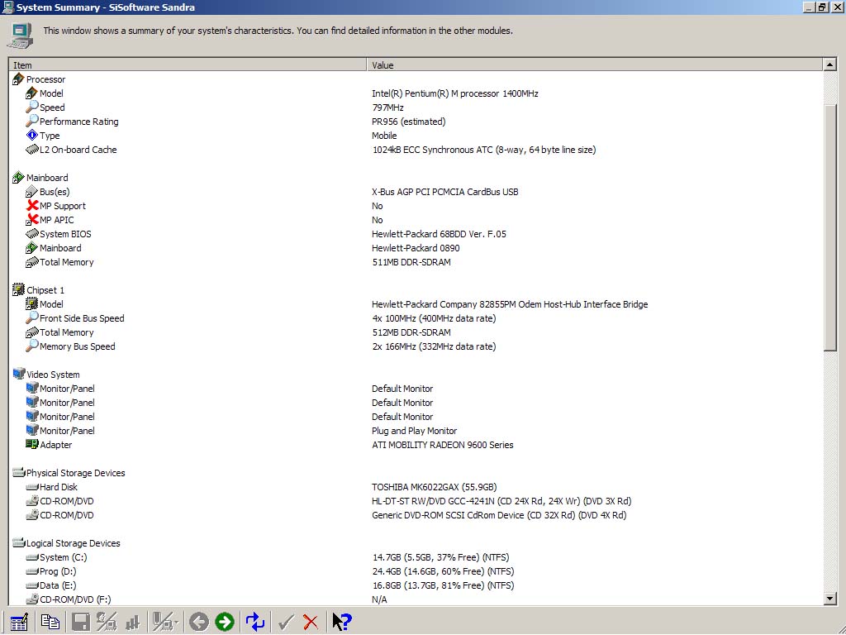Image resolution: width=846 pixels, height=635 pixels.
Task: Select the Hard Disk row
Action: click(59, 486)
